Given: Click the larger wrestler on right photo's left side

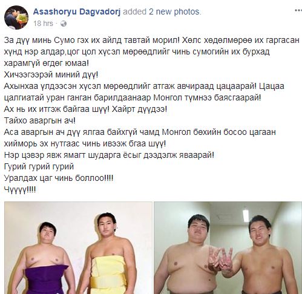Looking at the screenshot, I should (192, 255).
